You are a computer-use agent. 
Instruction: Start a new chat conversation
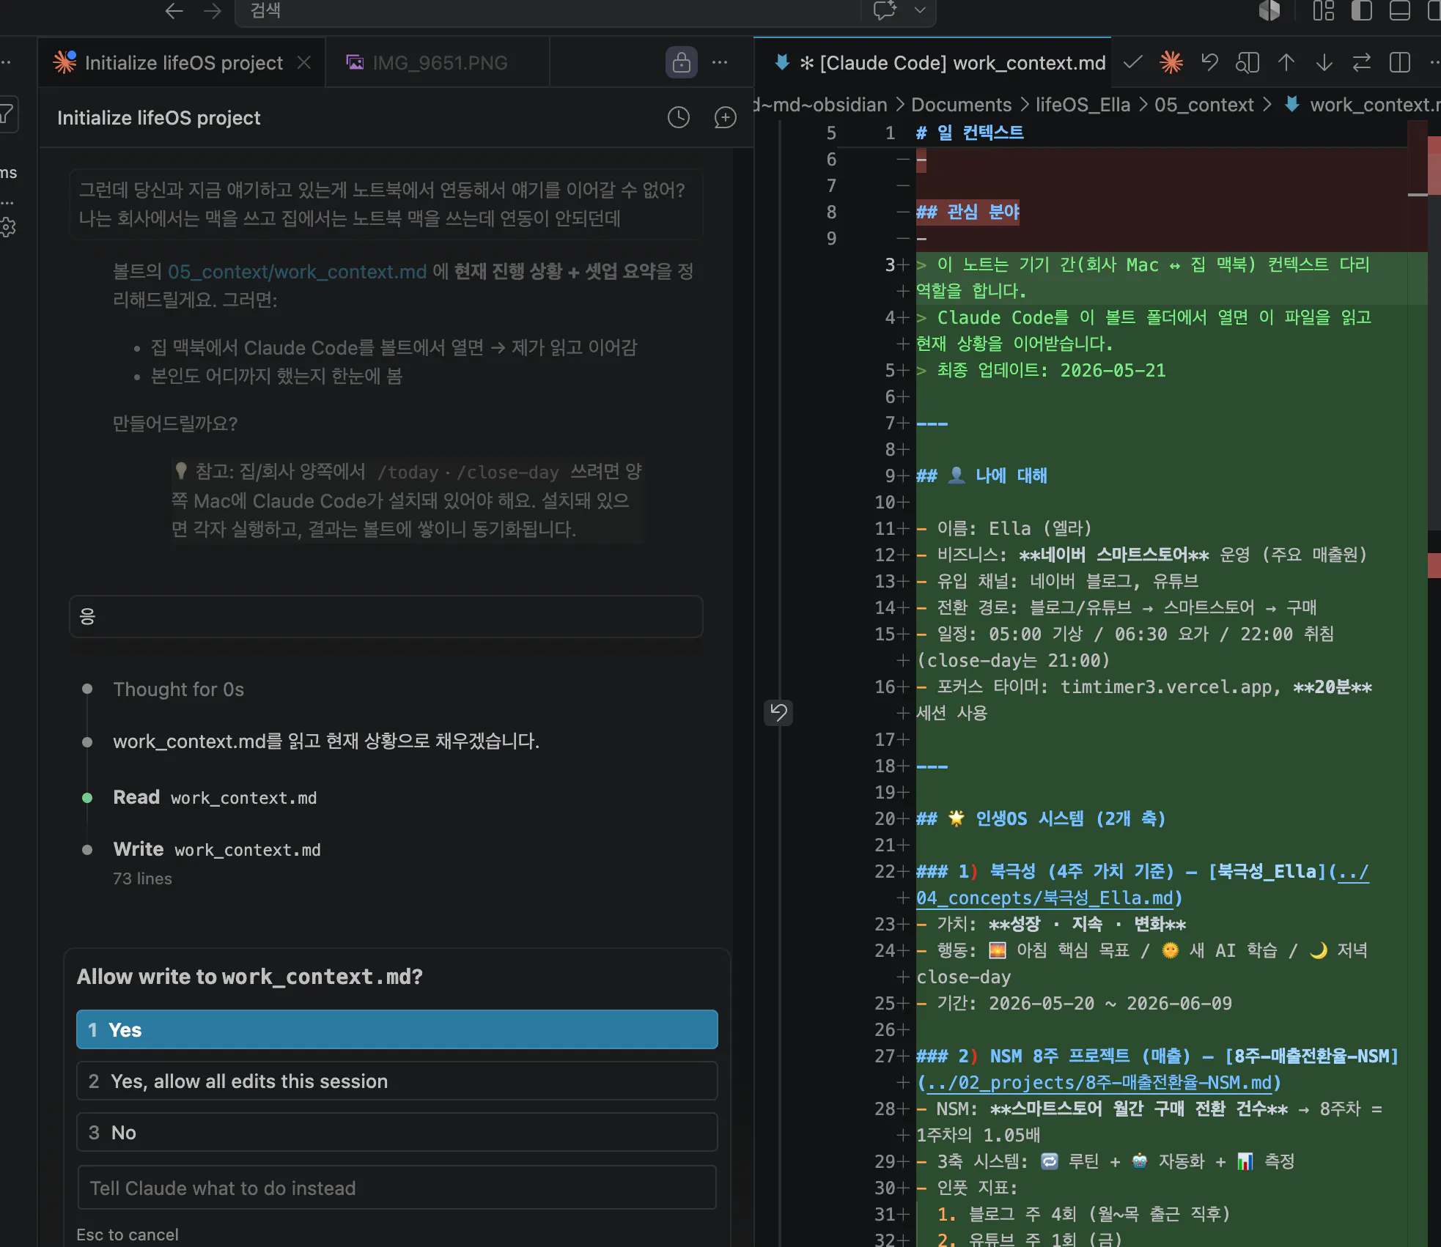click(x=725, y=117)
